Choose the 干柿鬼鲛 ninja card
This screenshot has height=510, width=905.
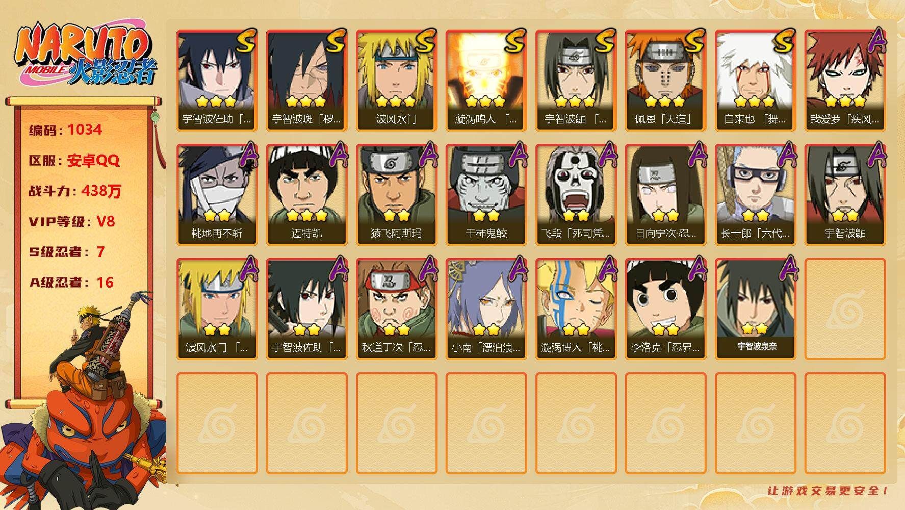[486, 195]
